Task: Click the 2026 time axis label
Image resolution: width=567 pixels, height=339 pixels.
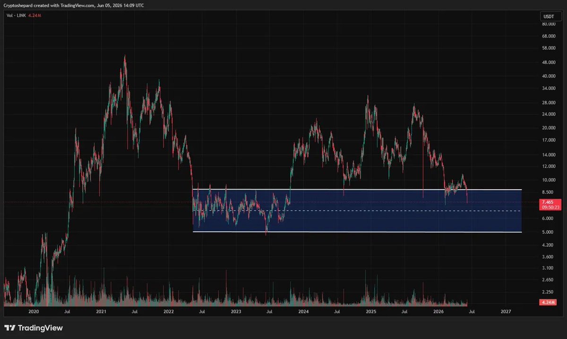Action: (x=438, y=312)
